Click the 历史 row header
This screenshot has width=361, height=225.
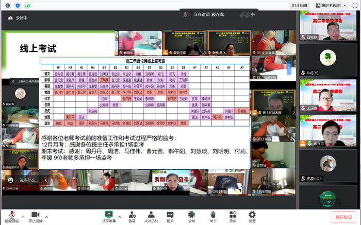pyautogui.click(x=47, y=111)
